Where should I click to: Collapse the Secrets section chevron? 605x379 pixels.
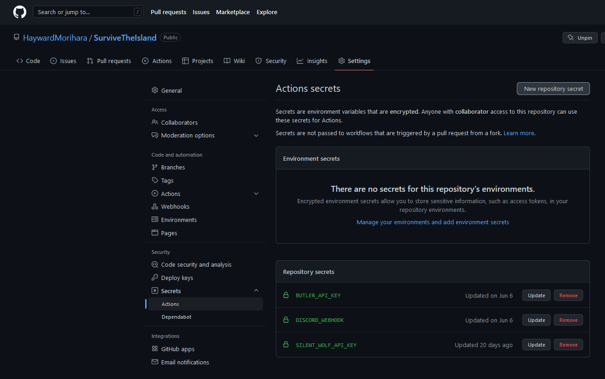[256, 290]
